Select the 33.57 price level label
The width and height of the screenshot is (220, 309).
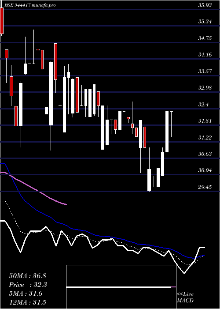pyautogui.click(x=205, y=71)
